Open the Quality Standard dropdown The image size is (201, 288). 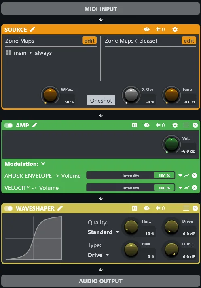click(x=104, y=232)
